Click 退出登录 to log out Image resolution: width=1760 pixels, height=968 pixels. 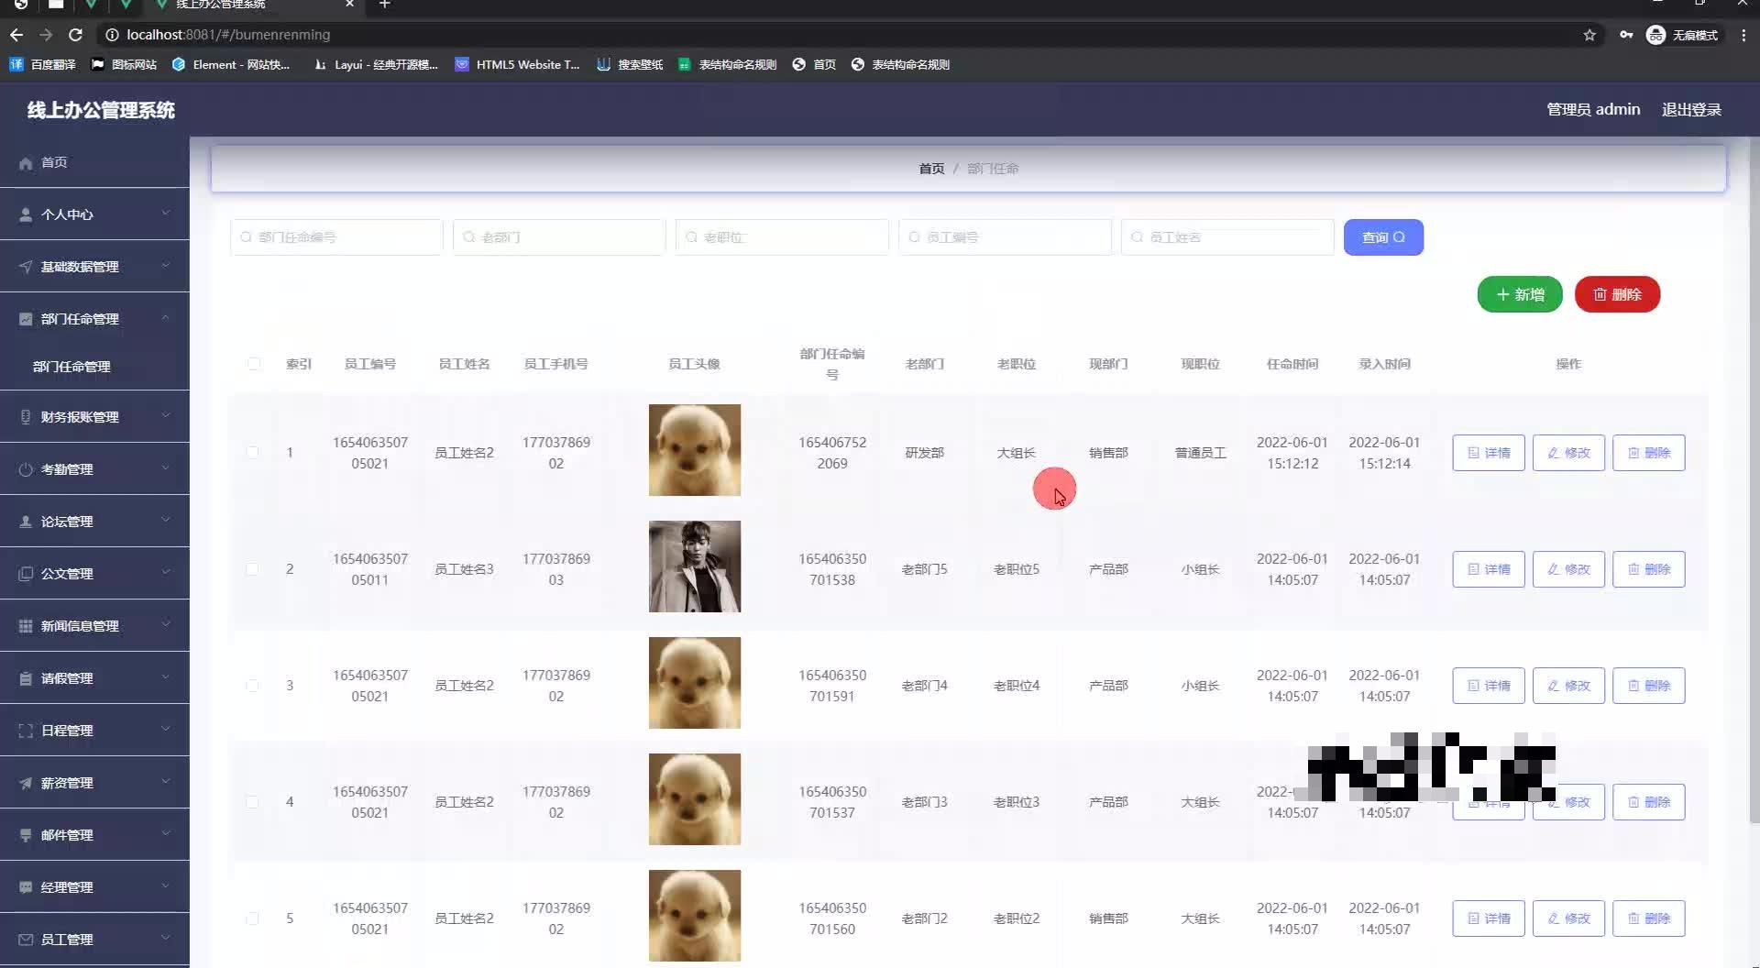(1691, 109)
